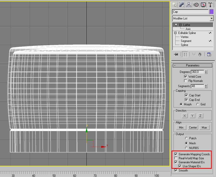
Task: Collapse the Editable Spline tree node
Action: tap(175, 33)
